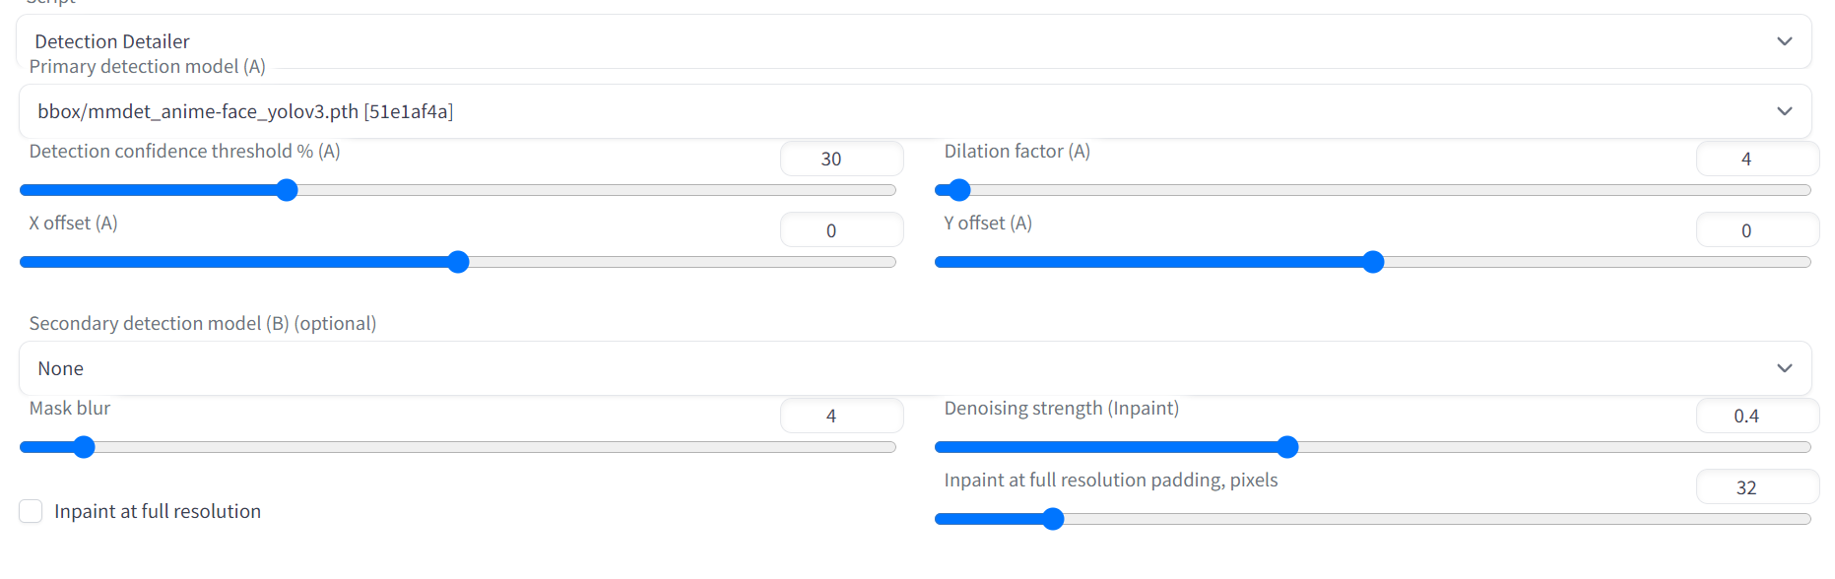Click the Detection confidence threshold slider handle
Image resolution: width=1835 pixels, height=579 pixels.
[x=287, y=190]
